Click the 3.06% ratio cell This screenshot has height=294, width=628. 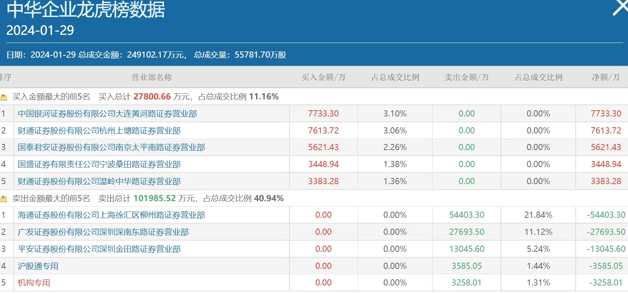(x=395, y=131)
